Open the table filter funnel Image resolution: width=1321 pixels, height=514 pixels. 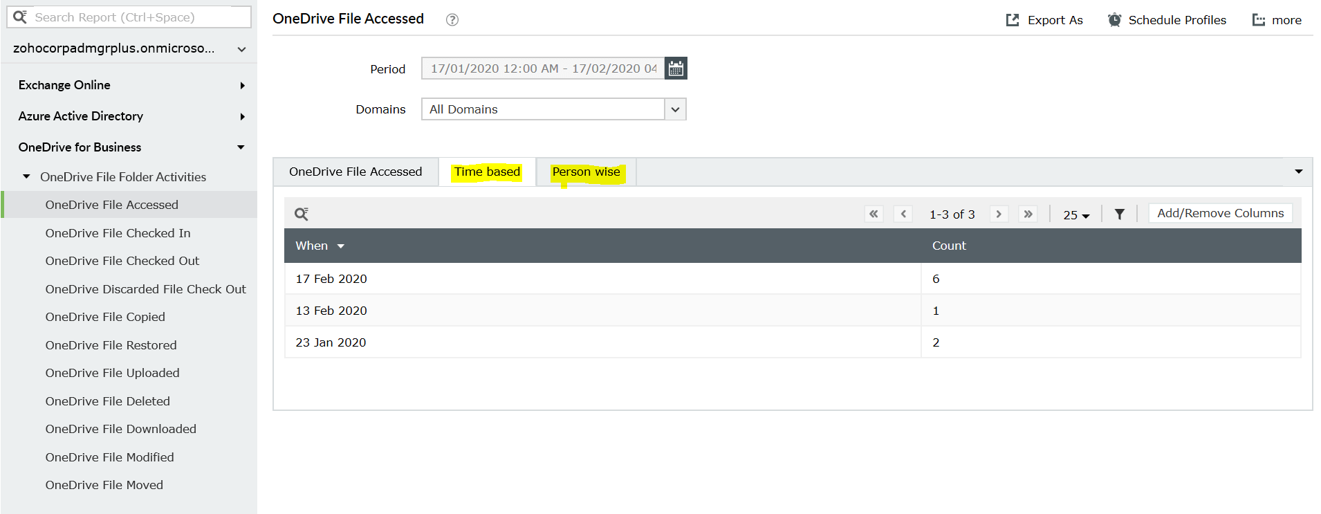(1120, 214)
